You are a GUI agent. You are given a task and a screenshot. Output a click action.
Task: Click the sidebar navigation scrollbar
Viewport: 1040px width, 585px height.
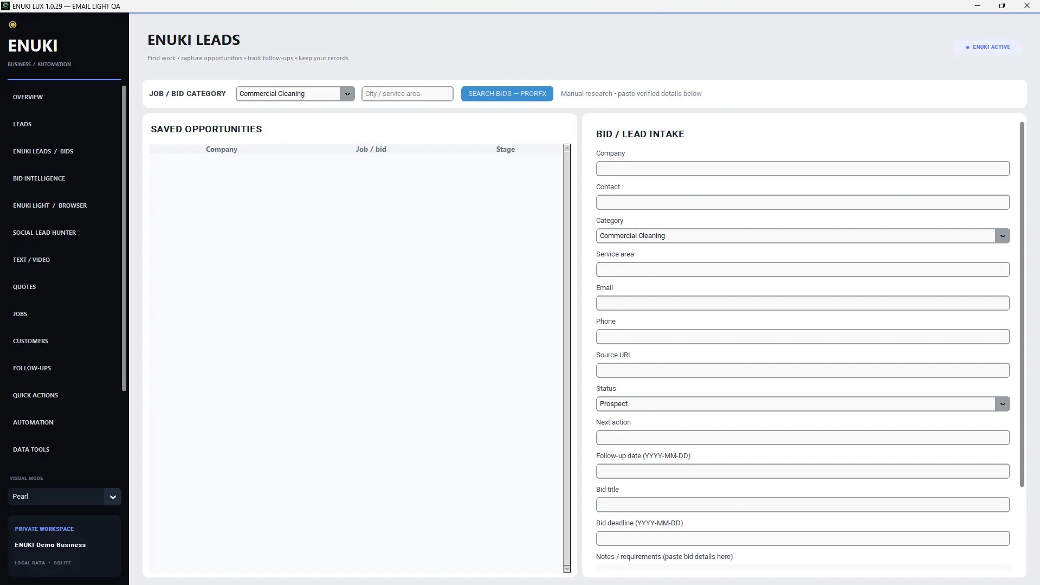(124, 238)
